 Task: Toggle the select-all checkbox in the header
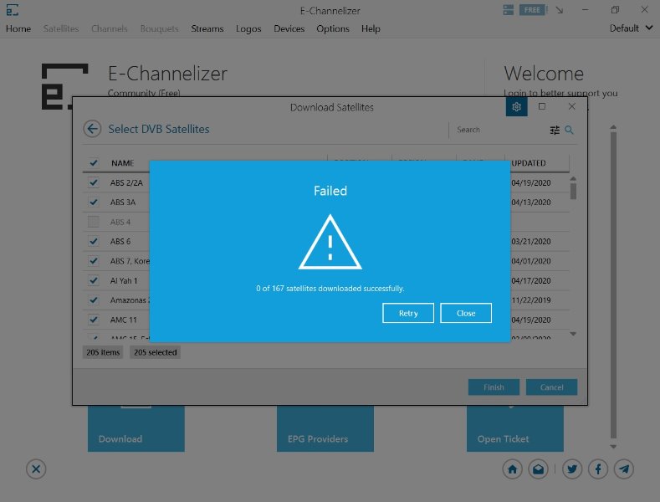click(x=94, y=163)
